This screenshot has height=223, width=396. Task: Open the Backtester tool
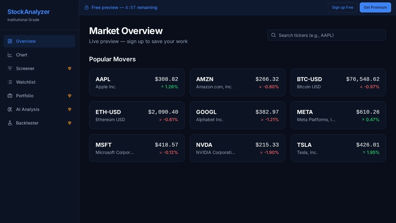[39, 123]
